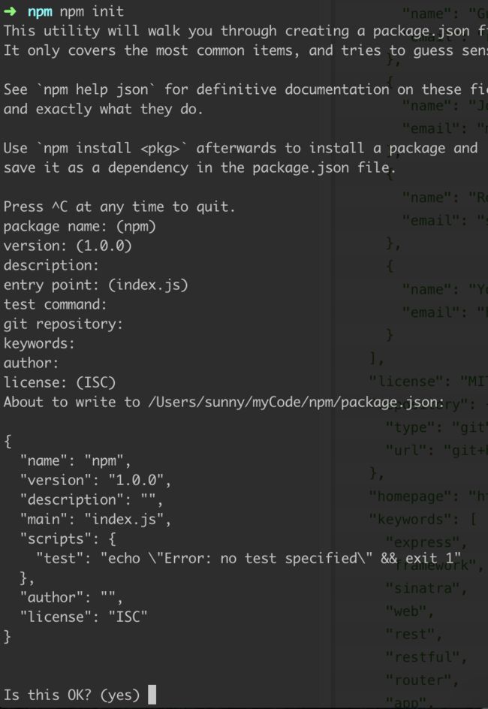Click the "Is this OK? (yes)" prompt text

(72, 695)
